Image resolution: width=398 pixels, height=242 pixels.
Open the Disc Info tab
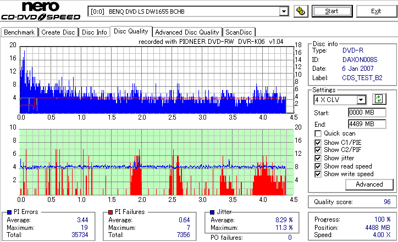pos(94,32)
